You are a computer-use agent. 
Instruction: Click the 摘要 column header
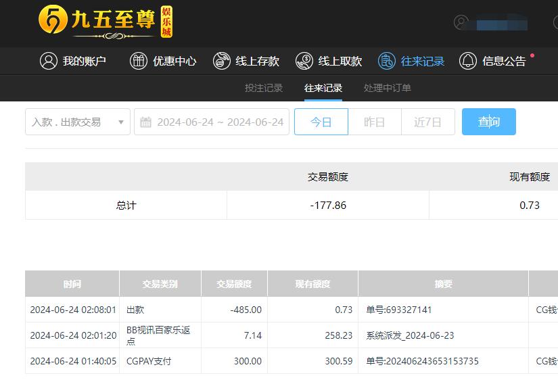443,284
